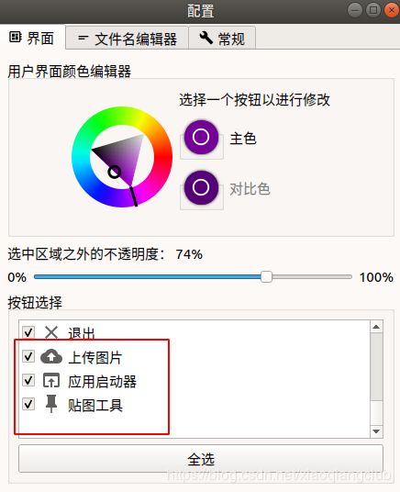Toggle the 应用启动器 checkbox

pos(28,380)
